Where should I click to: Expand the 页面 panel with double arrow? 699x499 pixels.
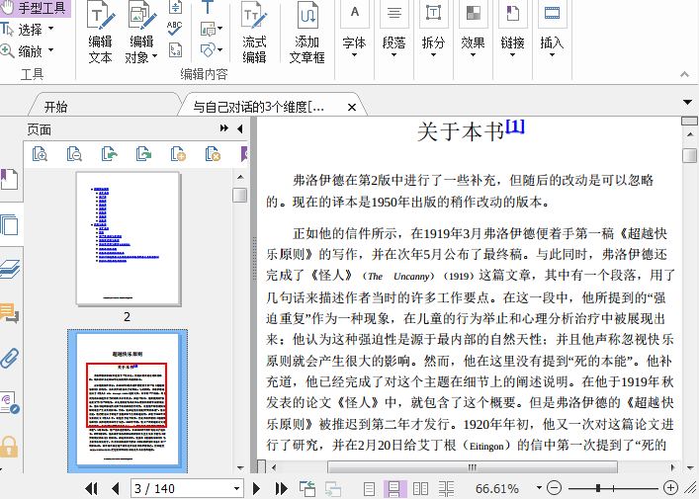[224, 128]
